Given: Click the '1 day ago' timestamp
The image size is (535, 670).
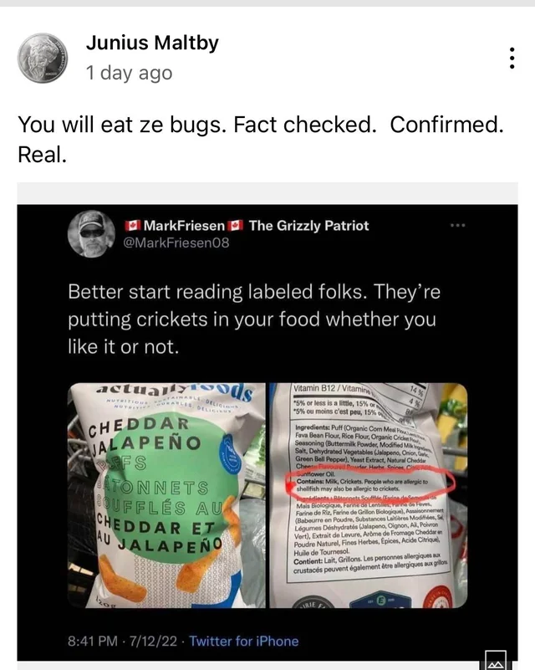Looking at the screenshot, I should tap(129, 73).
